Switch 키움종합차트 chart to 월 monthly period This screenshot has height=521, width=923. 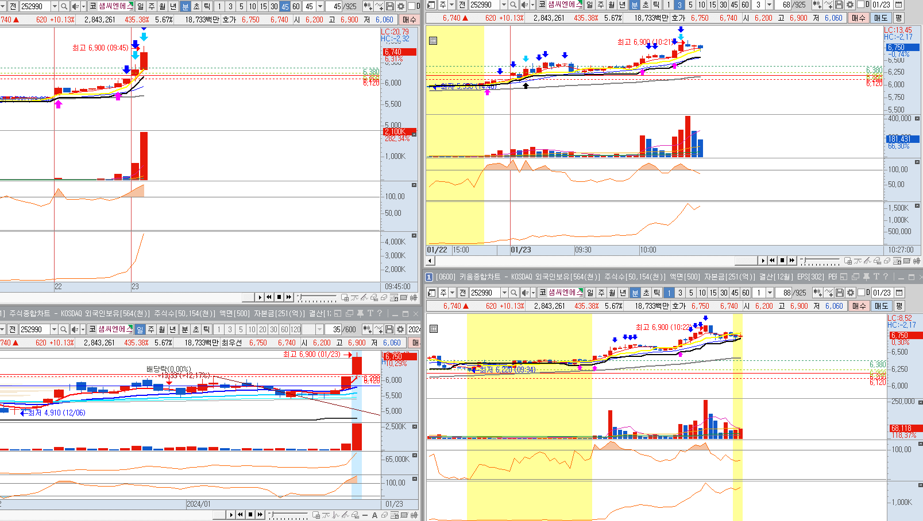coord(612,293)
